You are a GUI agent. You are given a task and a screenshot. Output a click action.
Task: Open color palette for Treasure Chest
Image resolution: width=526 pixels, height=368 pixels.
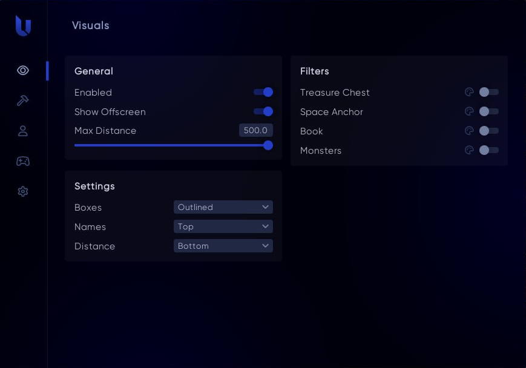(468, 92)
